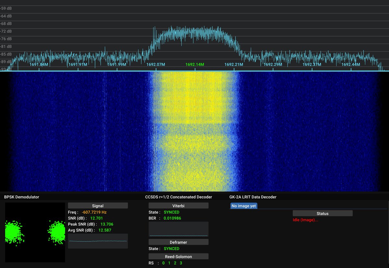Click the Viterbi State SYNCED text
This screenshot has height=268, width=389.
(171, 212)
